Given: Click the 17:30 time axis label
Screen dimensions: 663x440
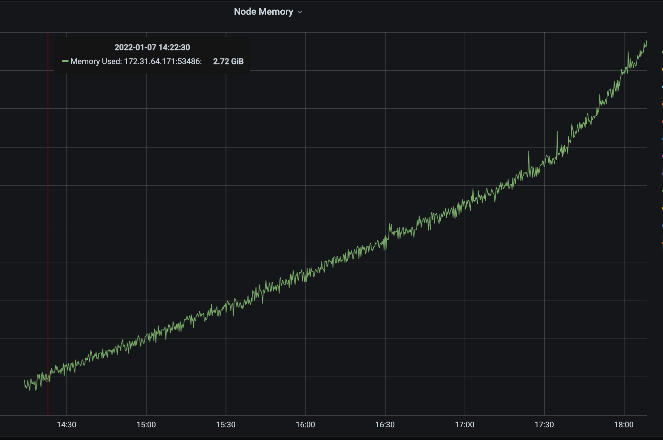Looking at the screenshot, I should coord(544,425).
